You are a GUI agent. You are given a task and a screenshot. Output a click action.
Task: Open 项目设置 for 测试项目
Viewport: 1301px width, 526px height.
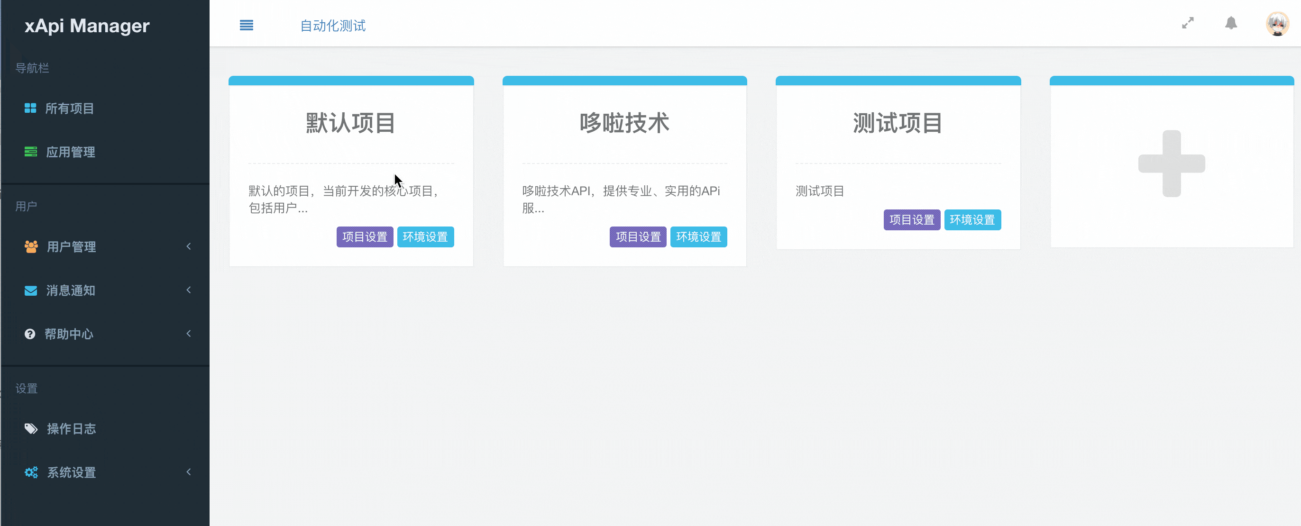point(912,219)
